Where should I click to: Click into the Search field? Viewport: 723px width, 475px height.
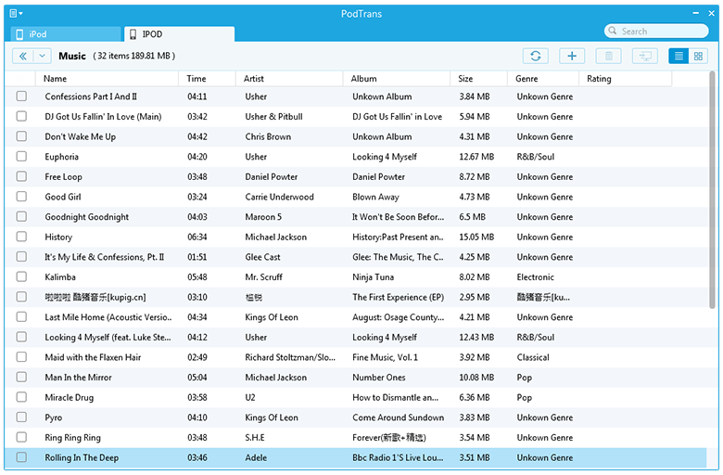(658, 32)
